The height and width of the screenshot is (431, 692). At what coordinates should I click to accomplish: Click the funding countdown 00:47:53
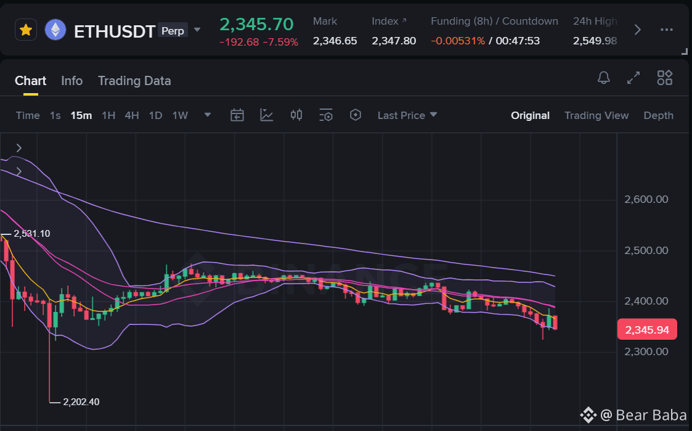(x=518, y=41)
